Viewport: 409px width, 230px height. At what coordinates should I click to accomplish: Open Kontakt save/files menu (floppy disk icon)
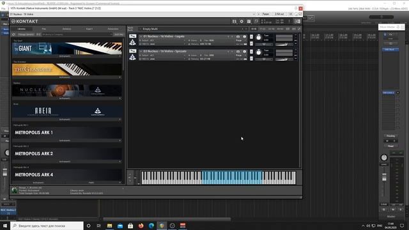click(x=235, y=21)
